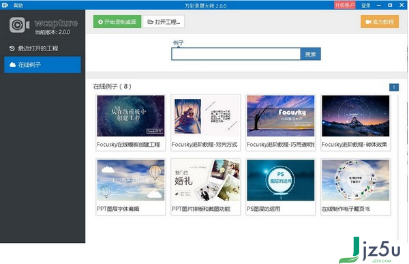This screenshot has height=264, width=409.
Task: Click the PS图层的运用 caption text
Action: point(263,209)
